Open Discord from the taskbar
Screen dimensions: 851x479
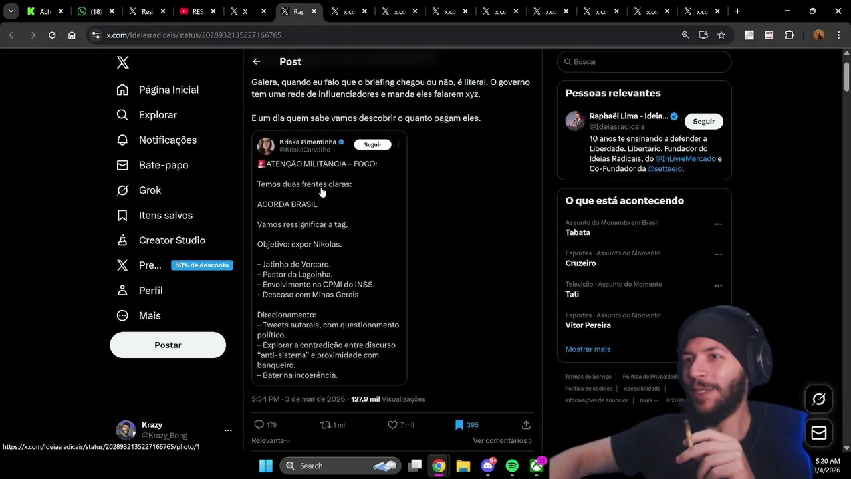coord(488,466)
